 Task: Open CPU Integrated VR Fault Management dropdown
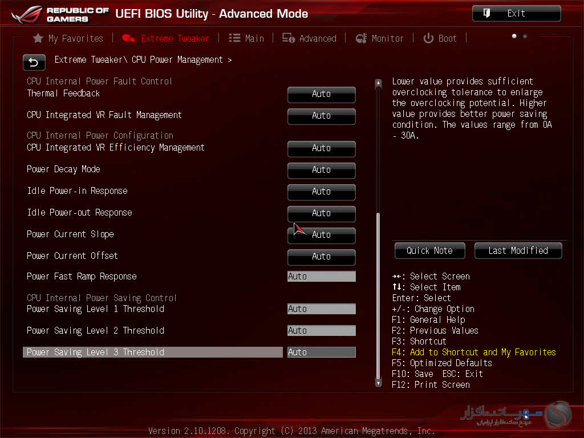pos(321,116)
